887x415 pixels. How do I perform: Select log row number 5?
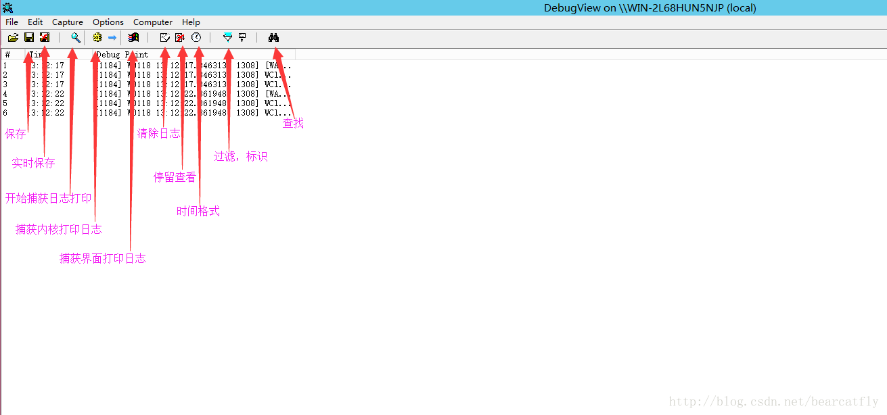(x=147, y=103)
